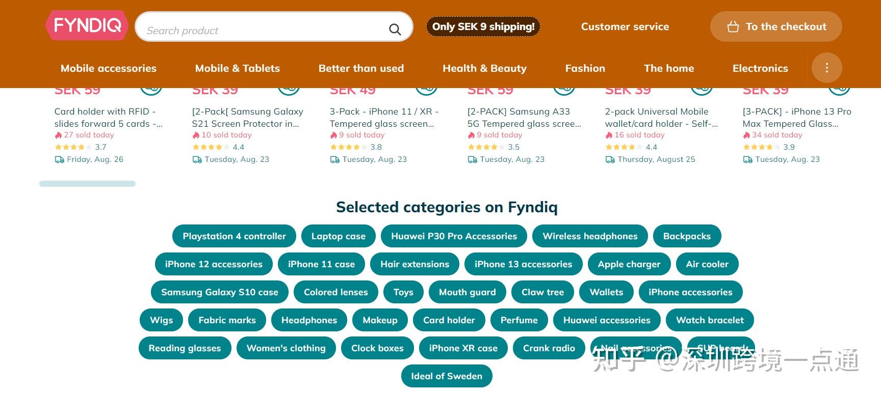Click the basket icon in the checkout button
The width and height of the screenshot is (881, 395).
(x=733, y=26)
